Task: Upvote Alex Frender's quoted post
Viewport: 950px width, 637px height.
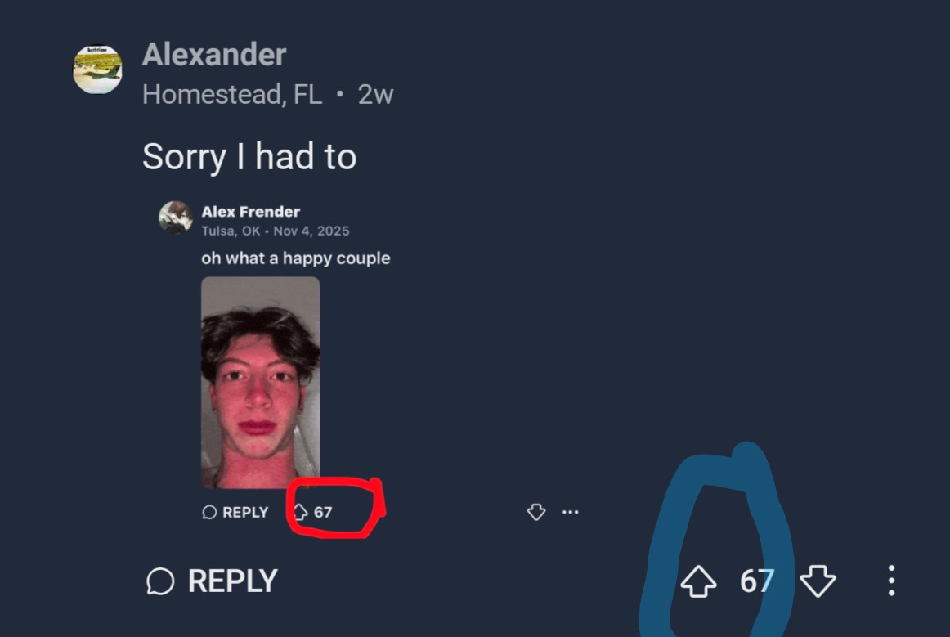Action: [301, 512]
